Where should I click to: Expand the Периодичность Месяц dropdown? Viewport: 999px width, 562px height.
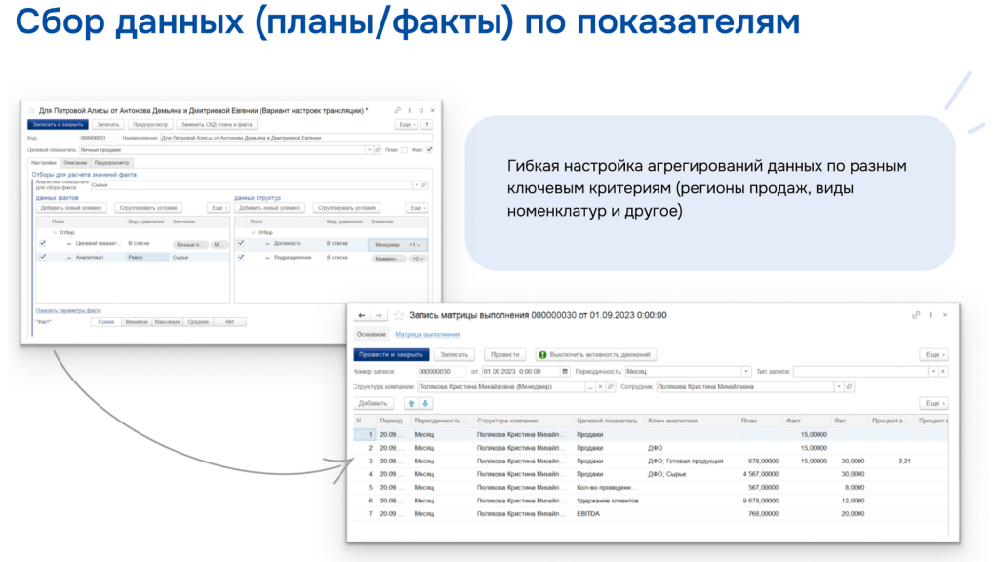click(746, 372)
